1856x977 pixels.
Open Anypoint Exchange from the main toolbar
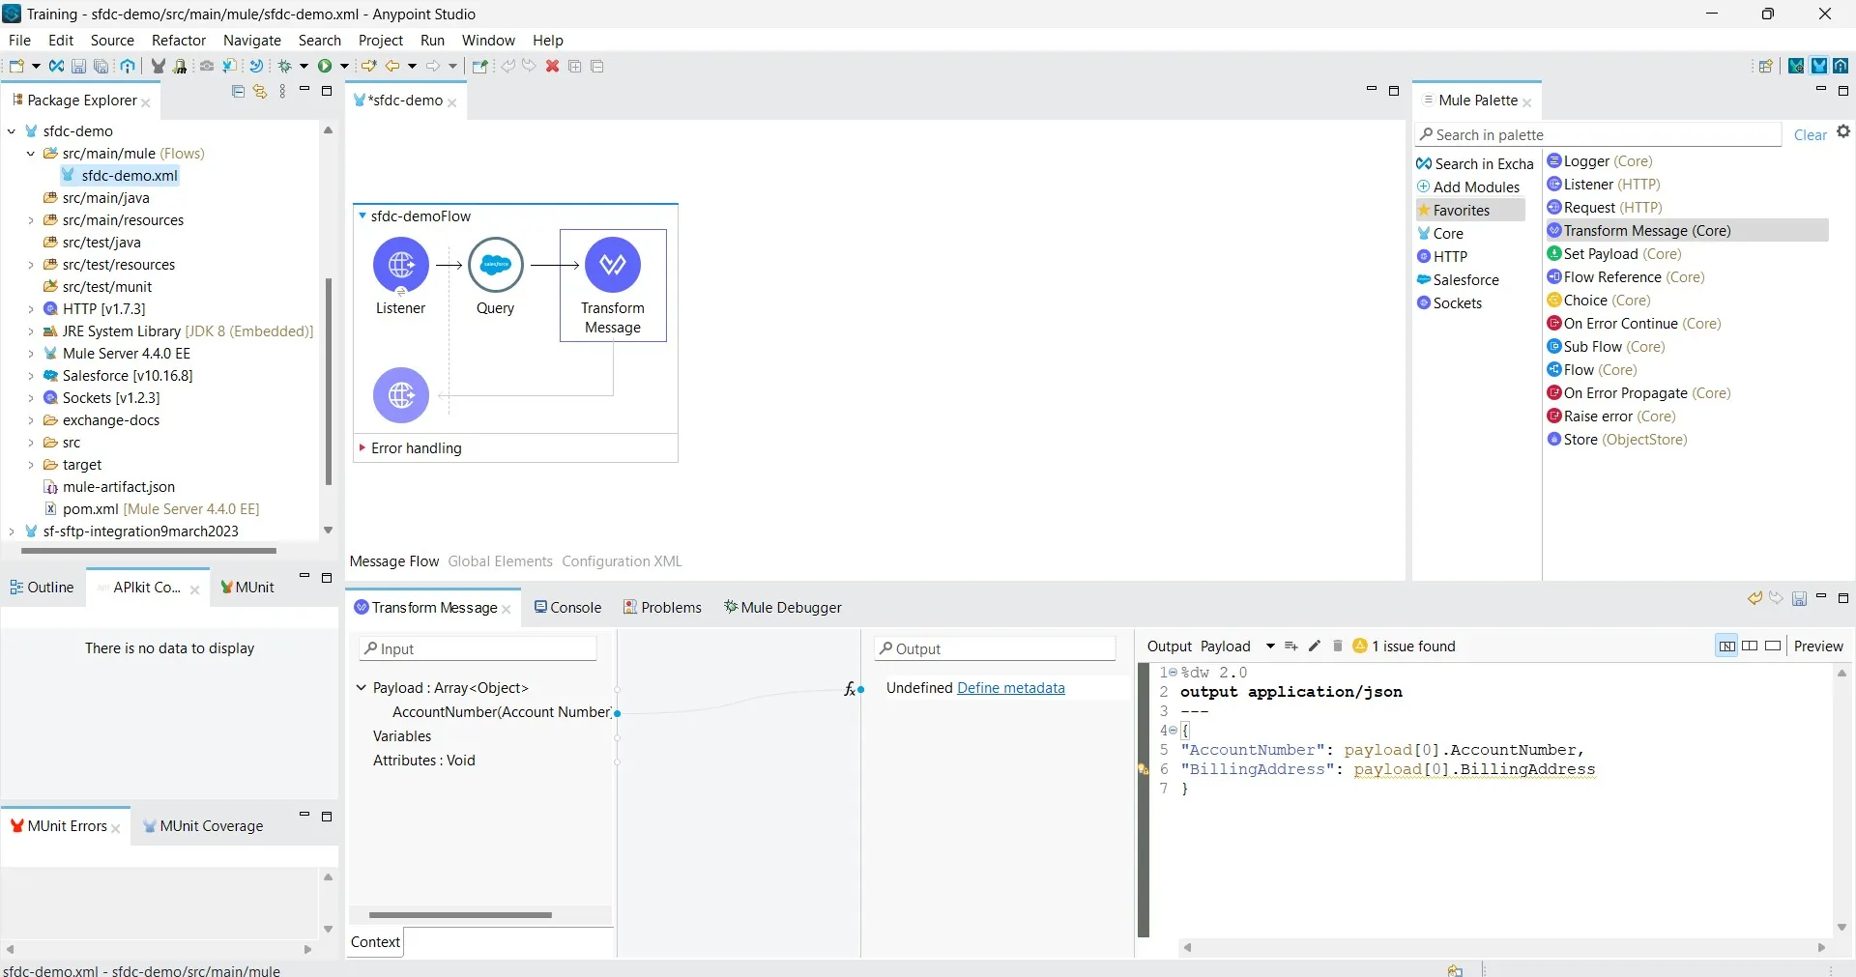point(56,67)
